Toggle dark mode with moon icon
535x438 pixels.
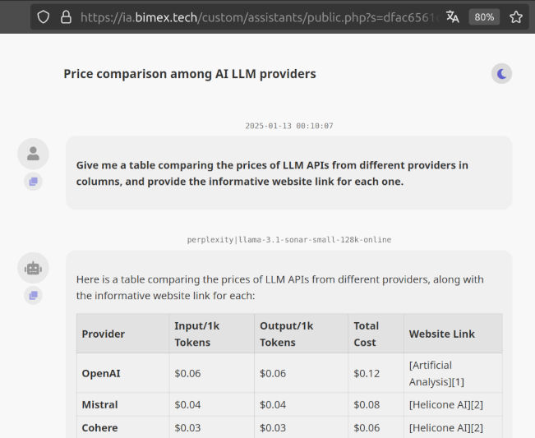click(501, 73)
